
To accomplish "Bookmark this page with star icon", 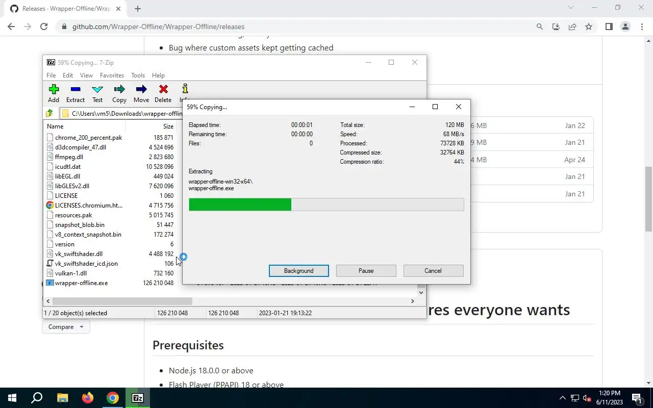I will pos(589,27).
